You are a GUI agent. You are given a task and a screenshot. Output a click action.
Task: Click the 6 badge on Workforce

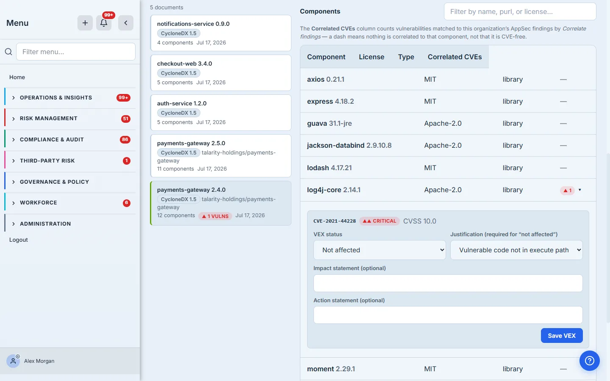point(126,203)
